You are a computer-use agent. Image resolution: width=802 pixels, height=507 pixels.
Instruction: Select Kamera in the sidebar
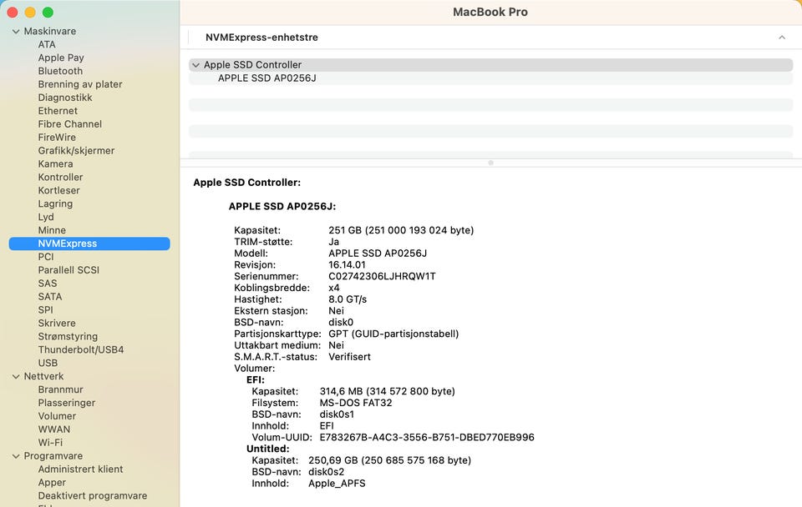click(55, 164)
